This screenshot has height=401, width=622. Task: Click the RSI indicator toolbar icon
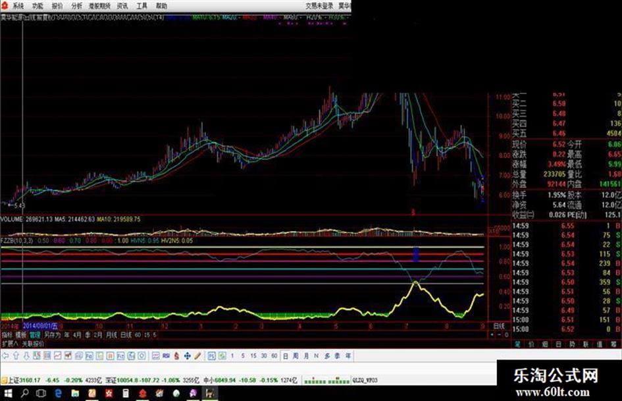[x=167, y=356]
